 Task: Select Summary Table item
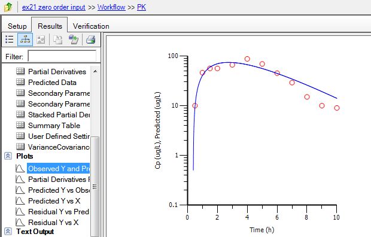[x=54, y=126]
